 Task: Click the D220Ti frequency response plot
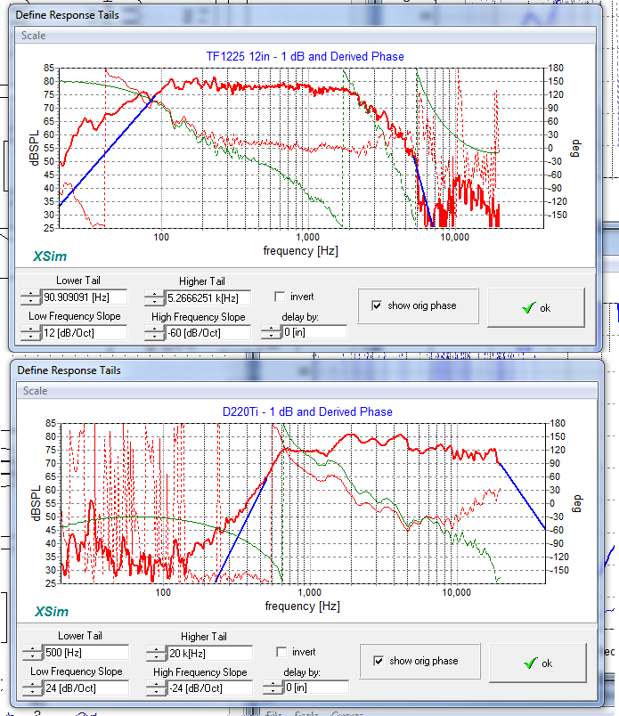pos(304,503)
